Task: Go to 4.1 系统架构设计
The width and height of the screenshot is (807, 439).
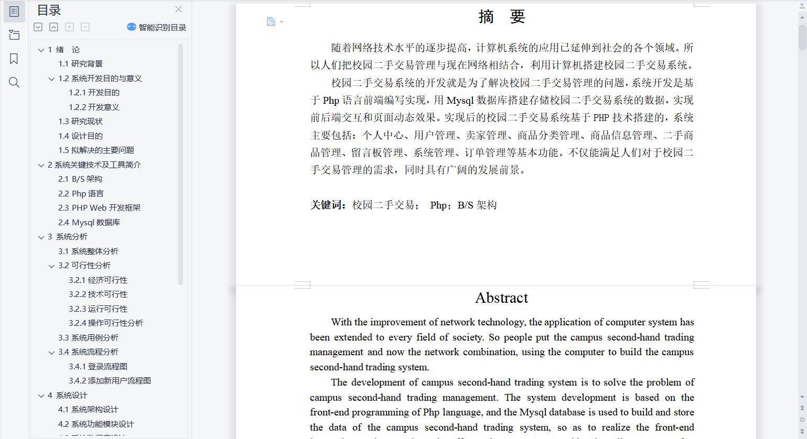Action: point(88,410)
